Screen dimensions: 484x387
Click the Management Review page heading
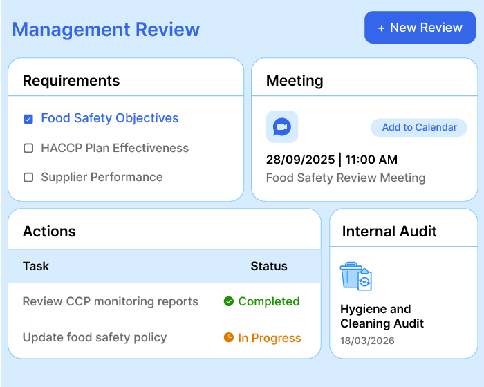pyautogui.click(x=106, y=30)
